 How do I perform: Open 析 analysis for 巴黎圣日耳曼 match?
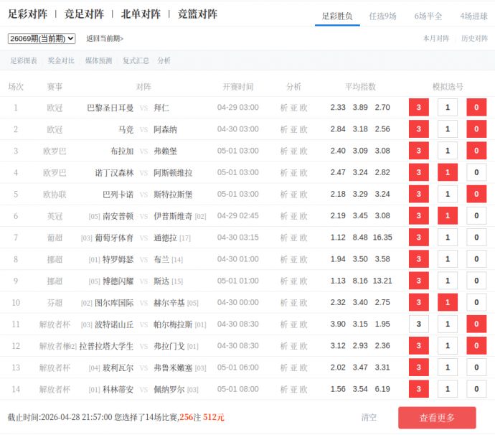(x=284, y=108)
